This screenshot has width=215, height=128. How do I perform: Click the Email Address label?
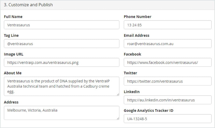click(137, 35)
